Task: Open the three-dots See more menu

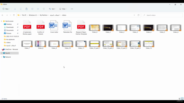Action: point(72,9)
